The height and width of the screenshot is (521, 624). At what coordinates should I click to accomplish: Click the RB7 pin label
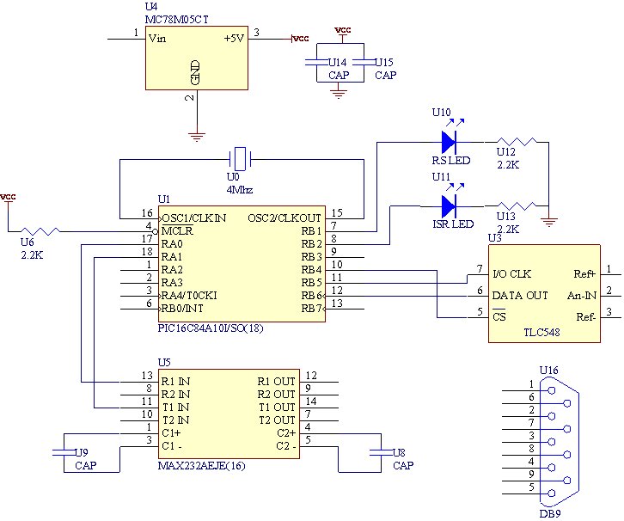[311, 309]
